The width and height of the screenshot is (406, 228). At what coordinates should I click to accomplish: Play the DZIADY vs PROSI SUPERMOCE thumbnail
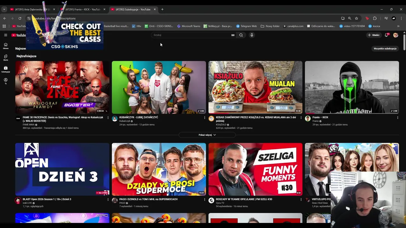point(159,169)
